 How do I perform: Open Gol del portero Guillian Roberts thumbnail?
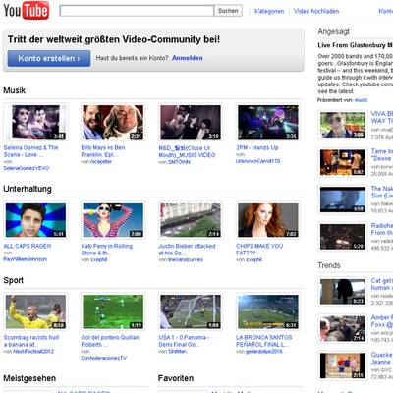coord(113,311)
